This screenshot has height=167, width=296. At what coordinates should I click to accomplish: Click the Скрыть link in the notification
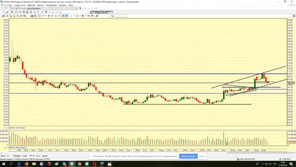pyautogui.click(x=203, y=156)
